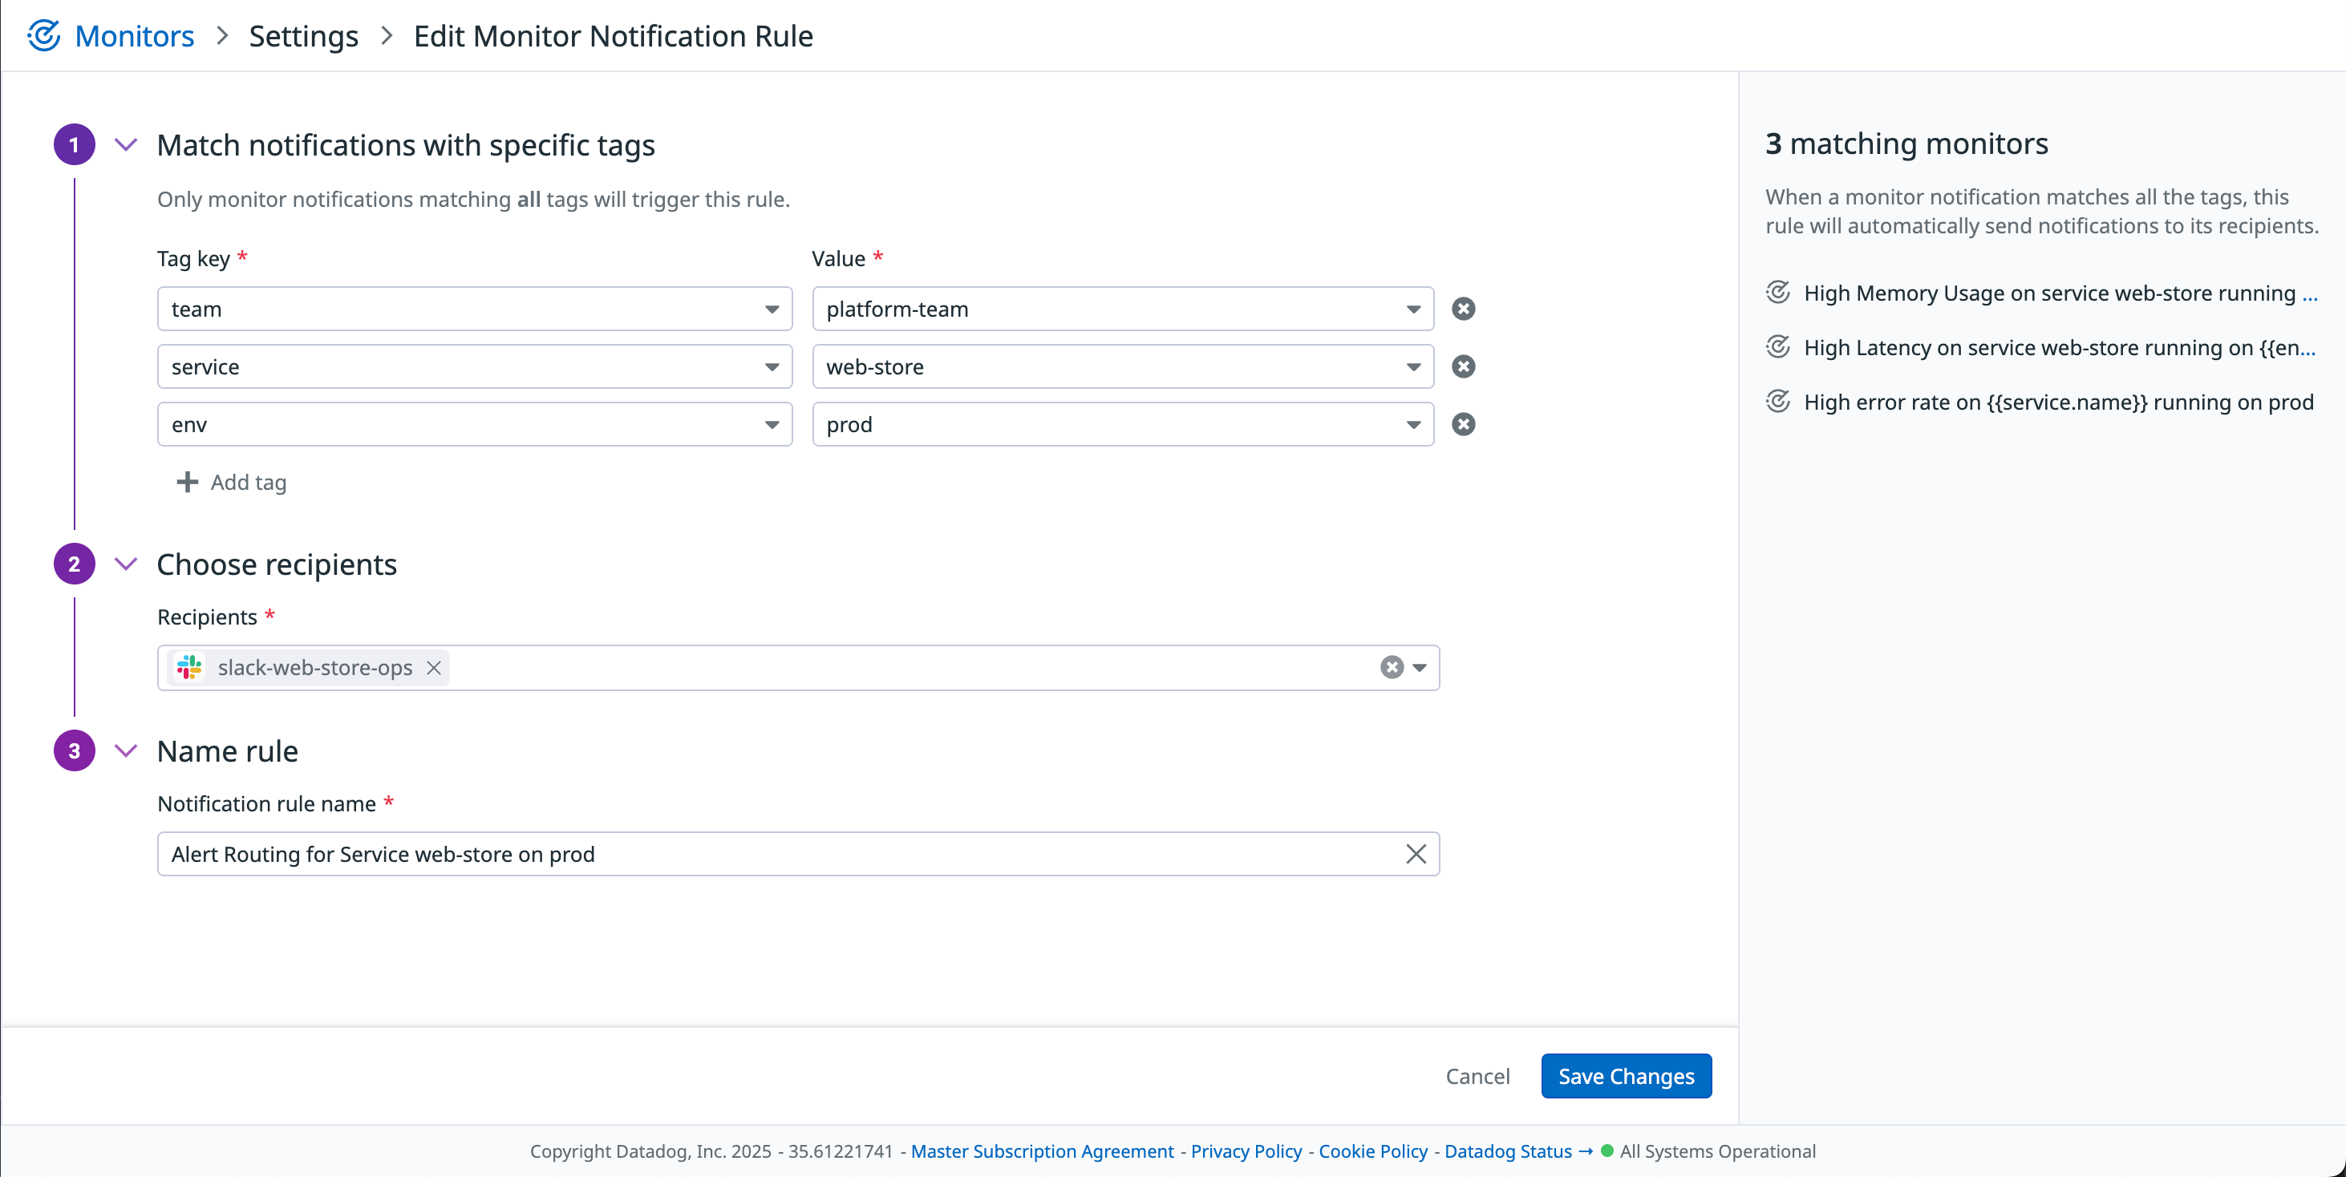The width and height of the screenshot is (2346, 1177).
Task: Remove the team tag row
Action: tap(1463, 309)
